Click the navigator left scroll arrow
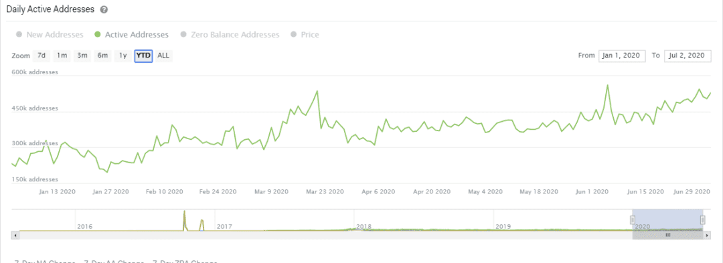Image resolution: width=723 pixels, height=263 pixels. (15, 235)
